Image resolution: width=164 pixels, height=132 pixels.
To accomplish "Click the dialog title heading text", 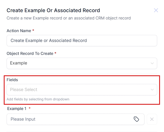I will [x=53, y=10].
